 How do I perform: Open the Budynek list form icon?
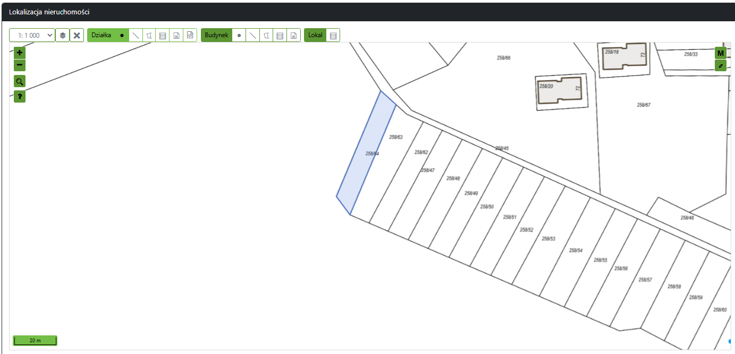(280, 35)
